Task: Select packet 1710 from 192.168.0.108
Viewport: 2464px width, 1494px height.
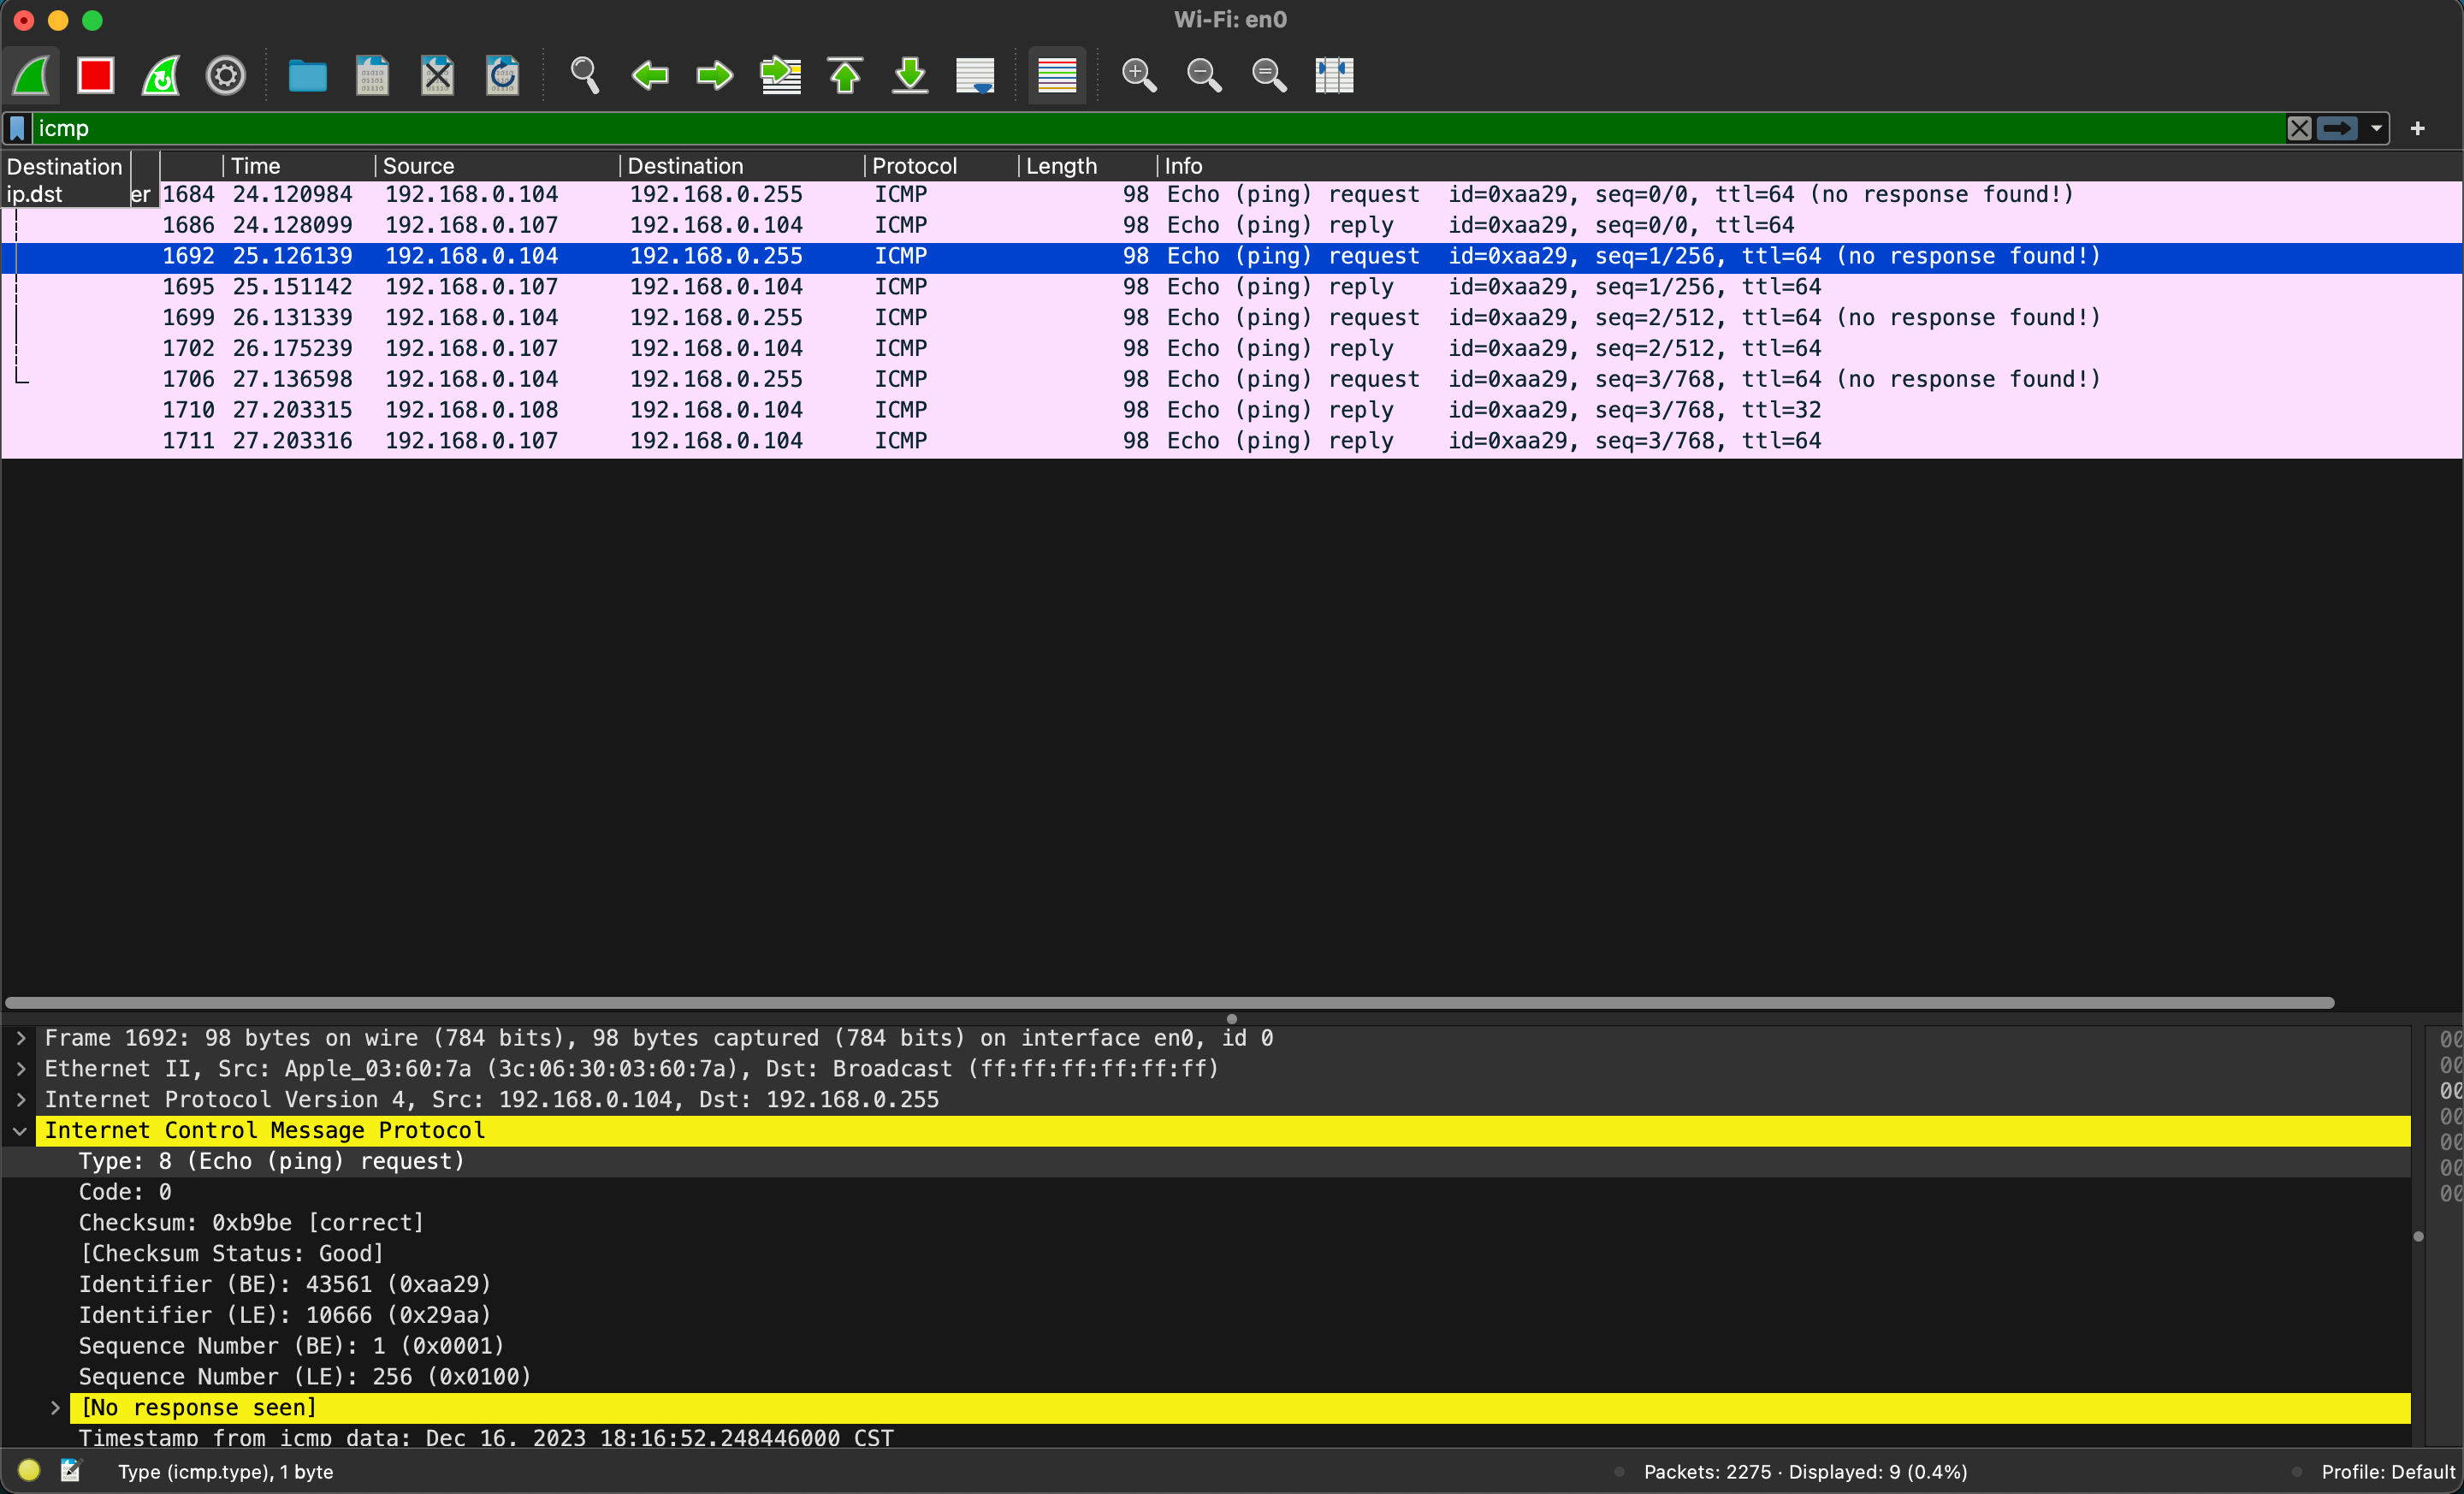Action: point(1232,410)
